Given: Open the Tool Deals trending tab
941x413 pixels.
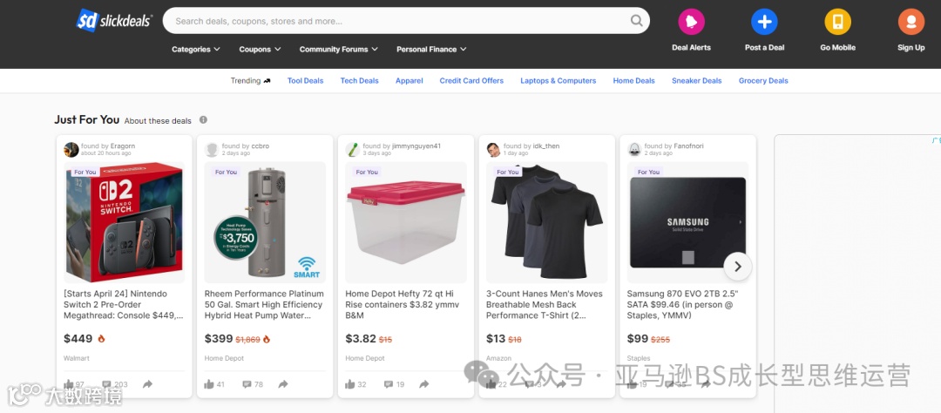Looking at the screenshot, I should coord(306,81).
